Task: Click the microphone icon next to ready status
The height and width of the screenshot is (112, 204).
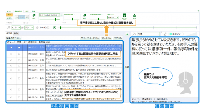Action: 165,34
